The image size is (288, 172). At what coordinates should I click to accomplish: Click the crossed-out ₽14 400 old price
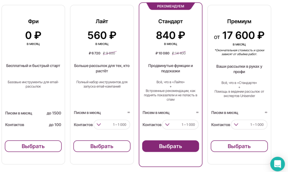[179, 53]
